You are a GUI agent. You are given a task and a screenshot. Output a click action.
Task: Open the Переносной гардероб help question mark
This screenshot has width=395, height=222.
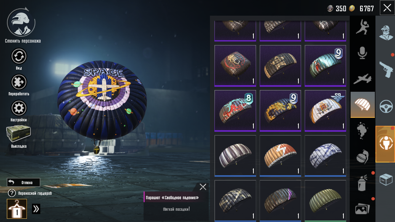(x=12, y=193)
